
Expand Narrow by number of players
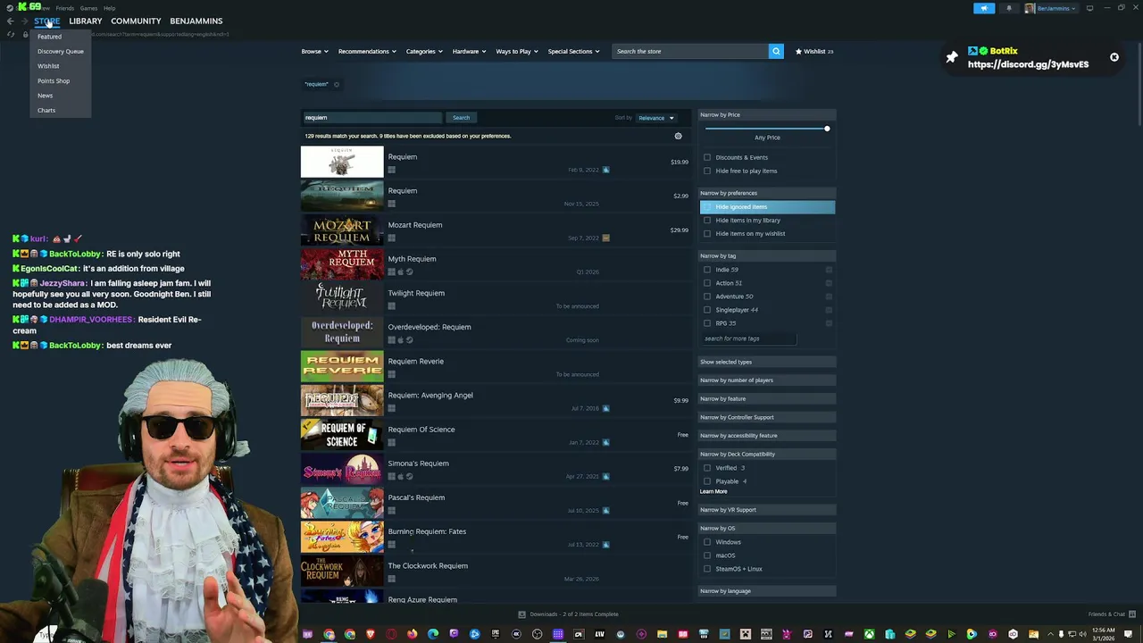click(x=767, y=380)
